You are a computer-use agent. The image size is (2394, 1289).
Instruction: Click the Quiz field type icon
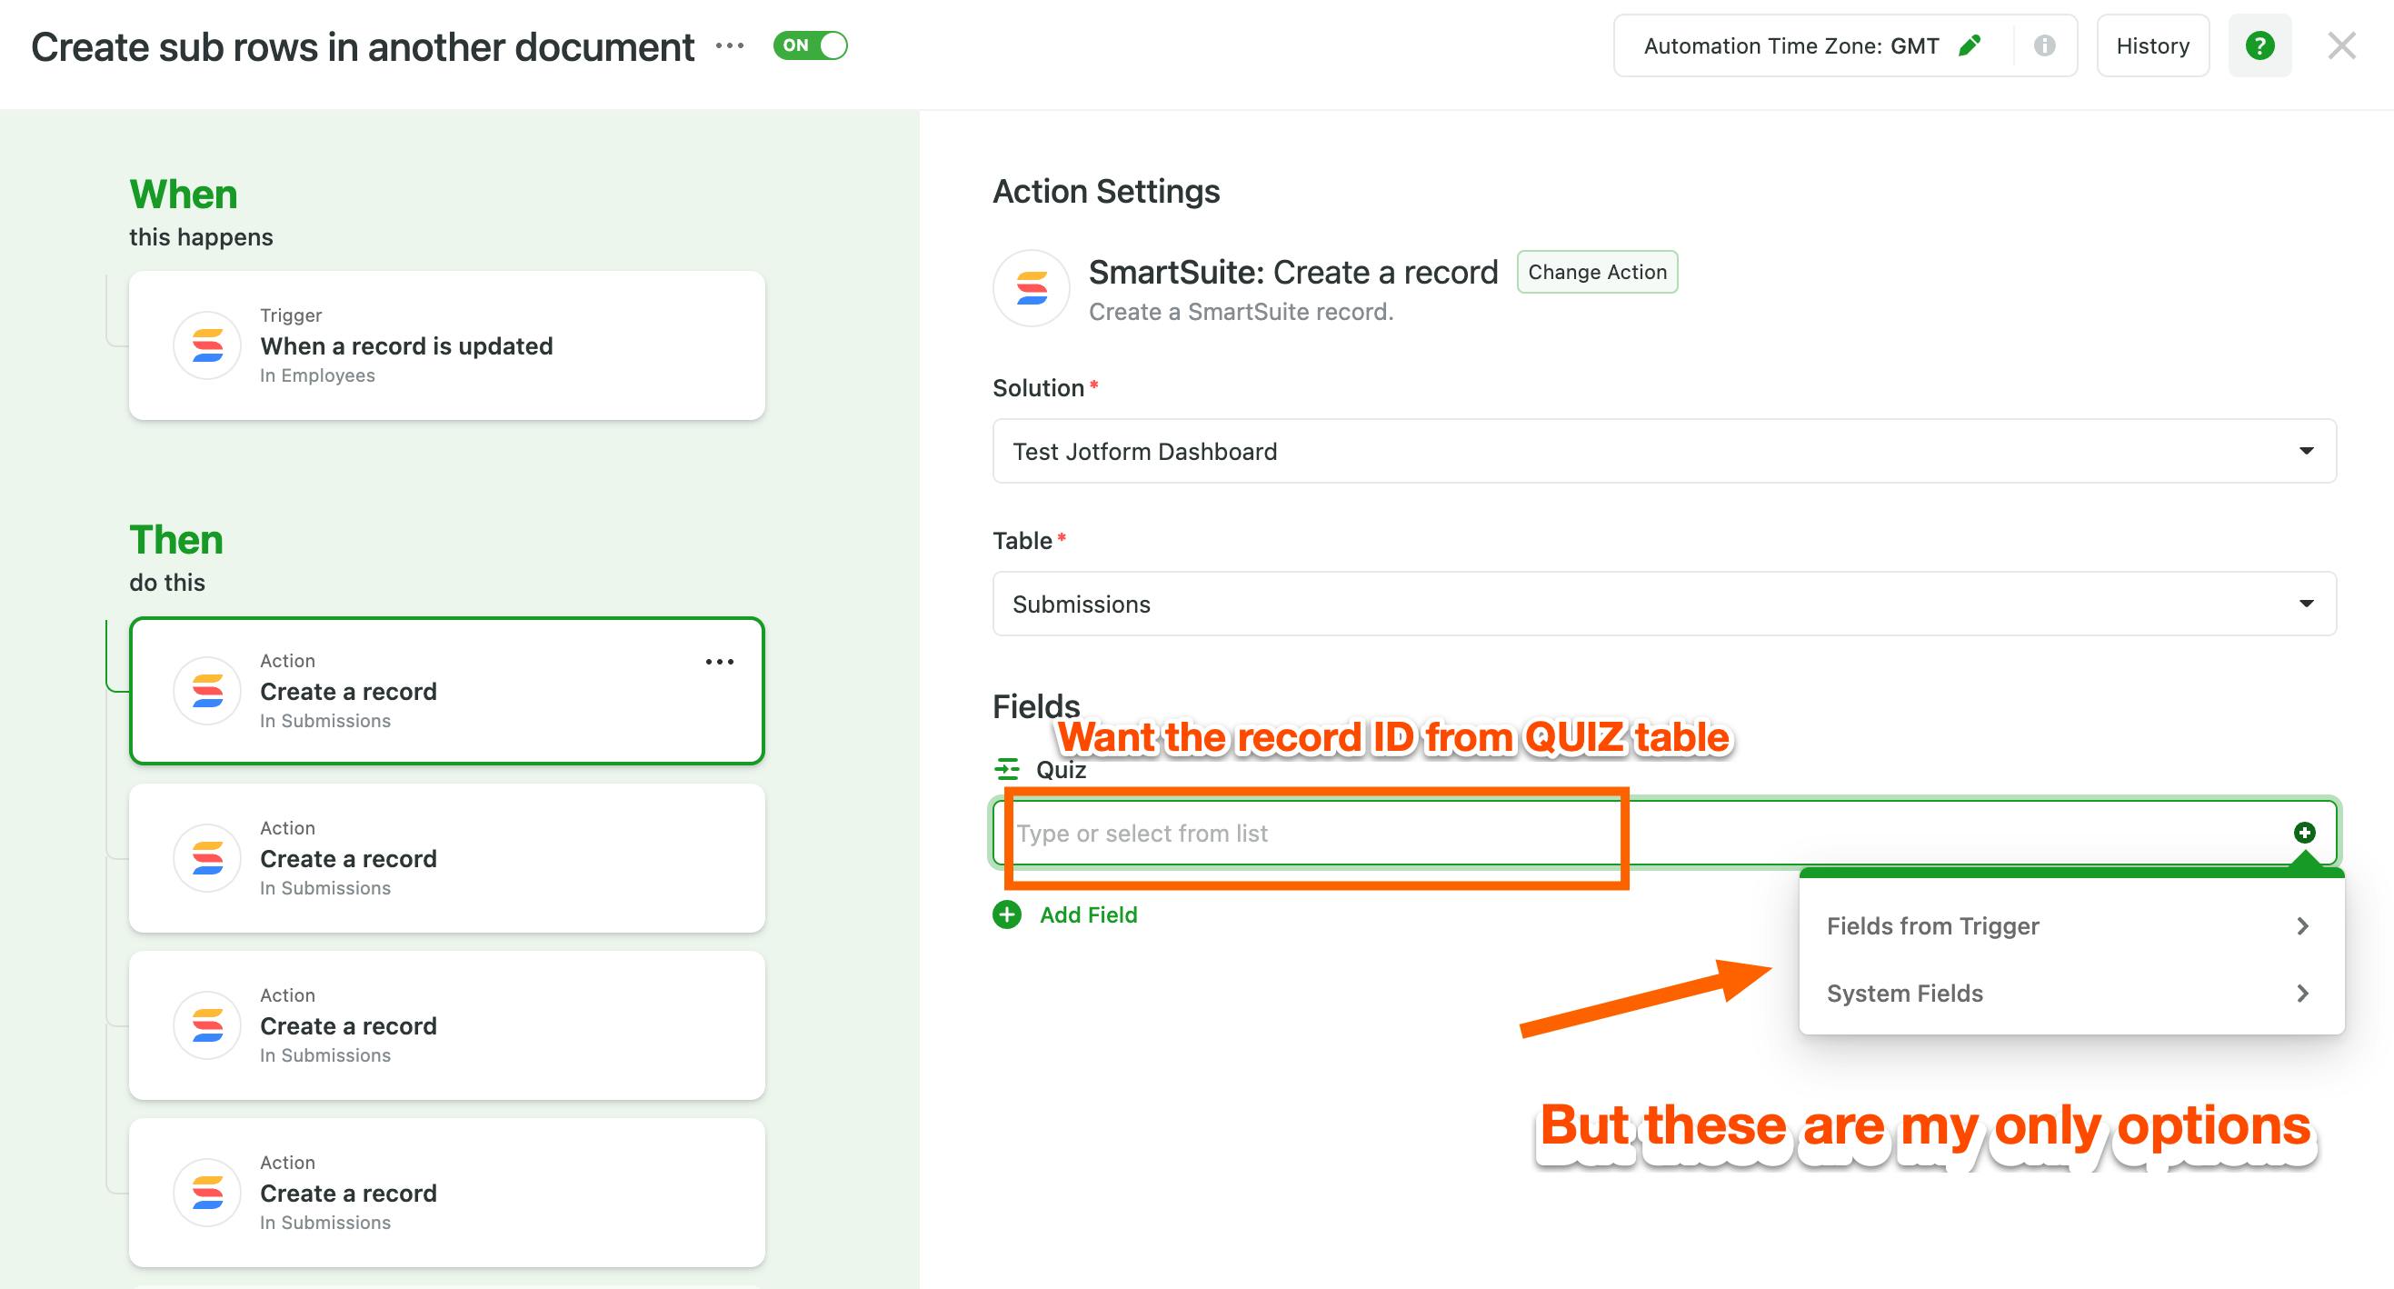tap(1006, 770)
